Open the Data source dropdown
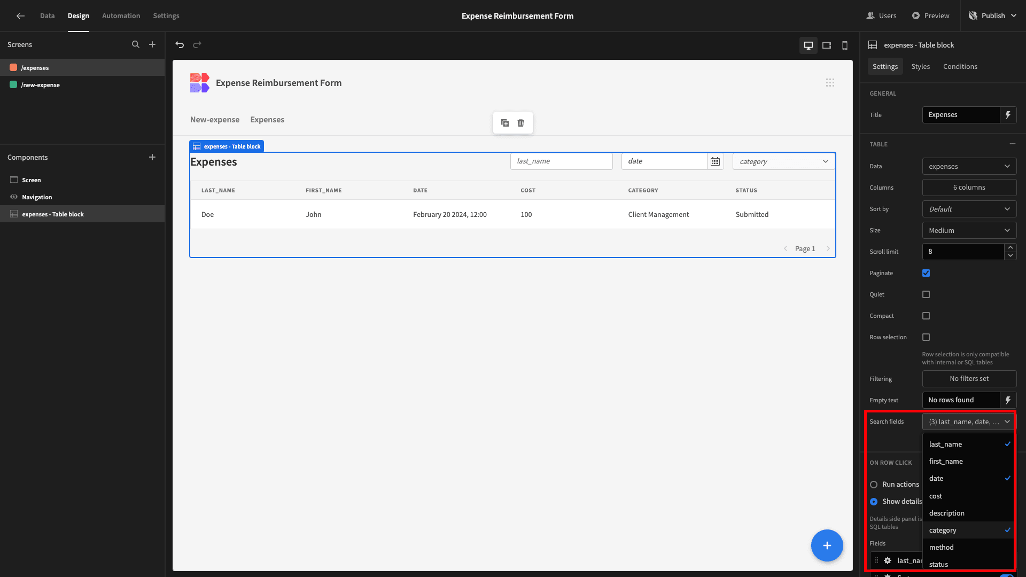Viewport: 1026px width, 577px height. 969,166
